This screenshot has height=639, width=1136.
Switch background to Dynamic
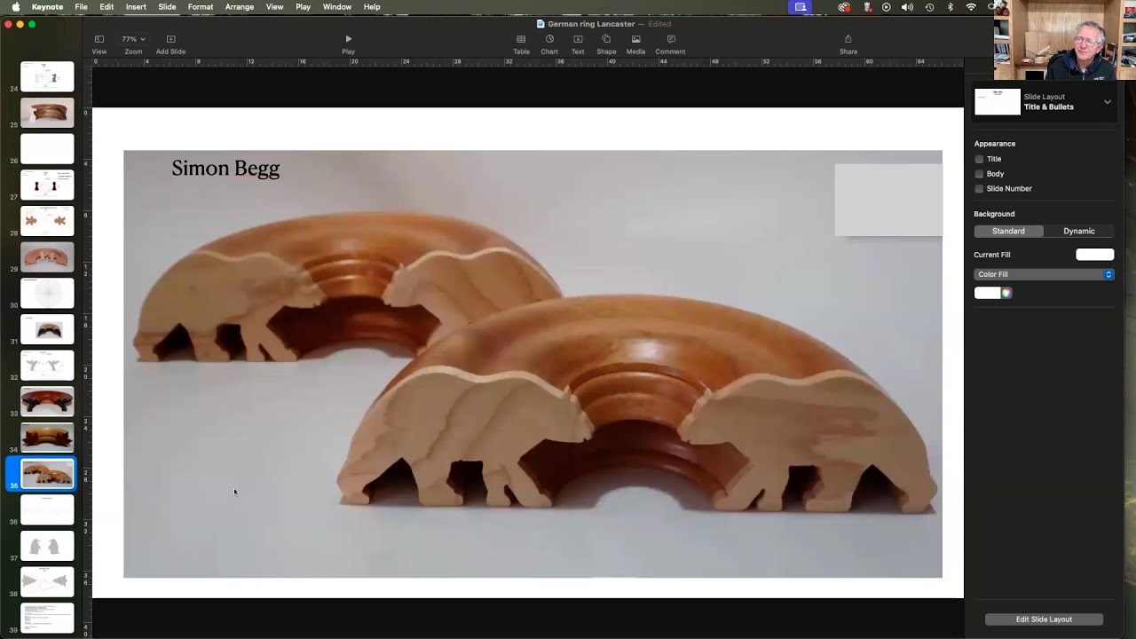1079,231
